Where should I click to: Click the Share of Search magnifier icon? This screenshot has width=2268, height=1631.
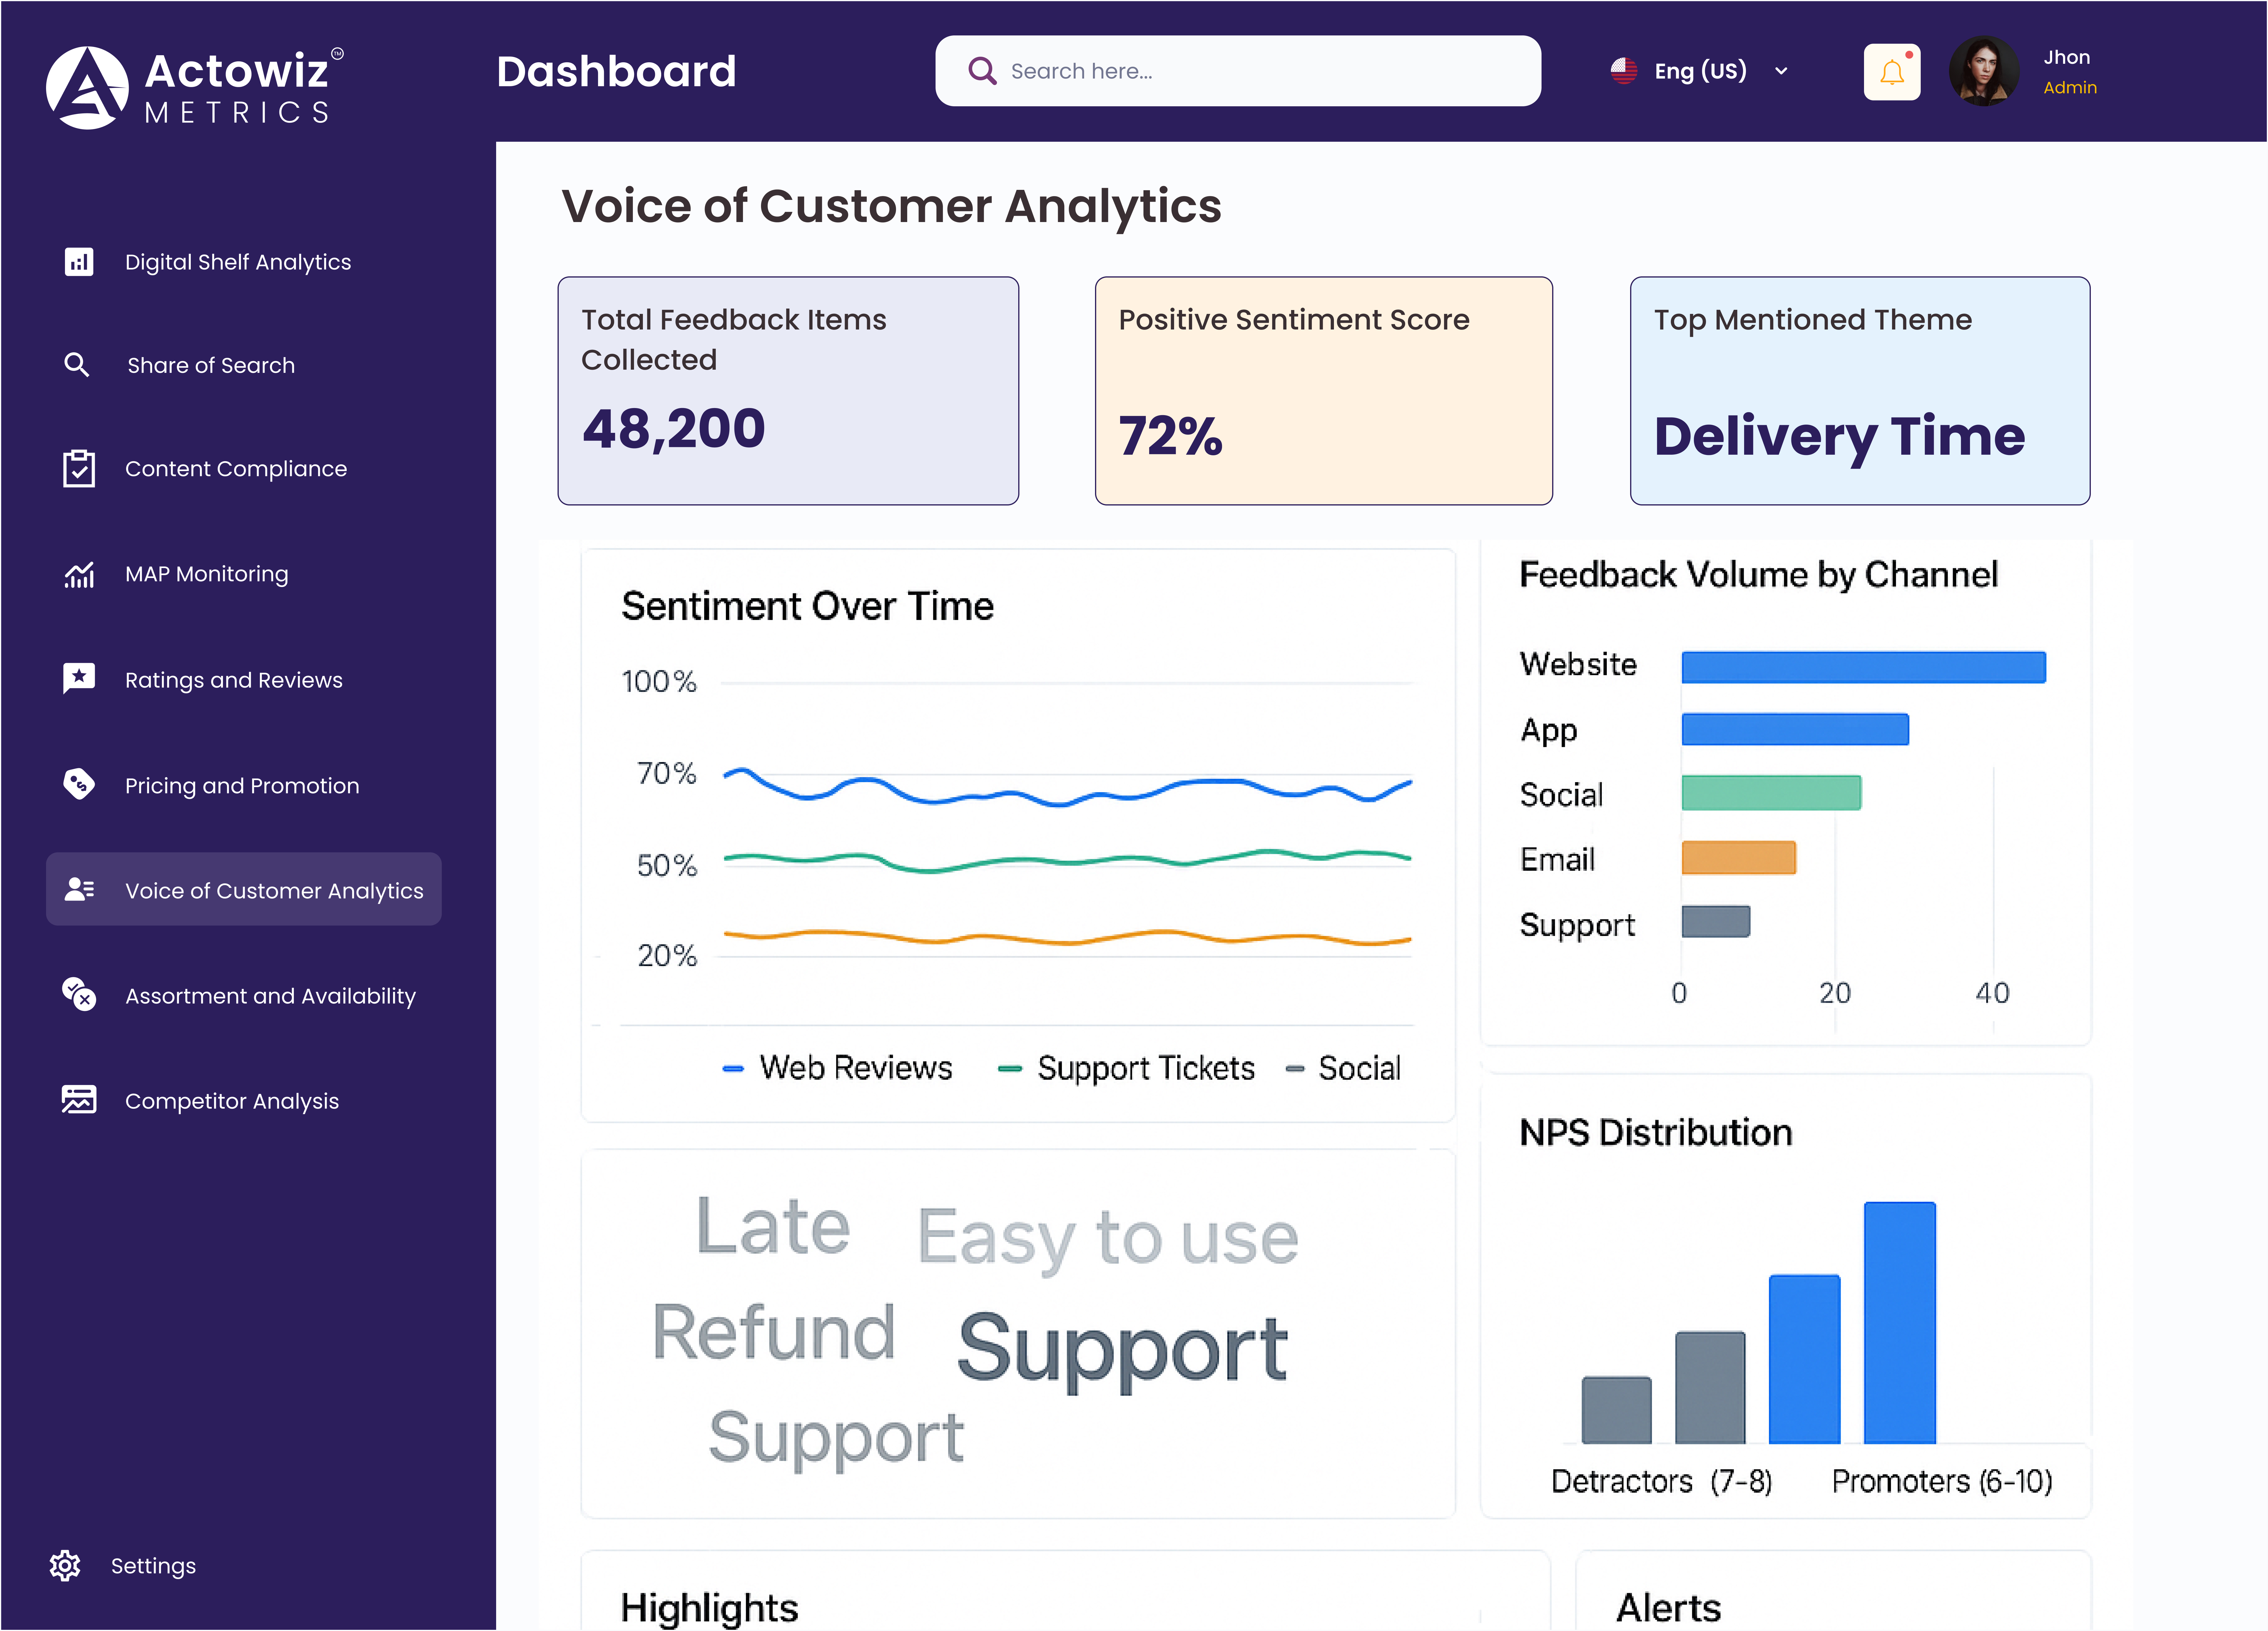click(x=77, y=365)
